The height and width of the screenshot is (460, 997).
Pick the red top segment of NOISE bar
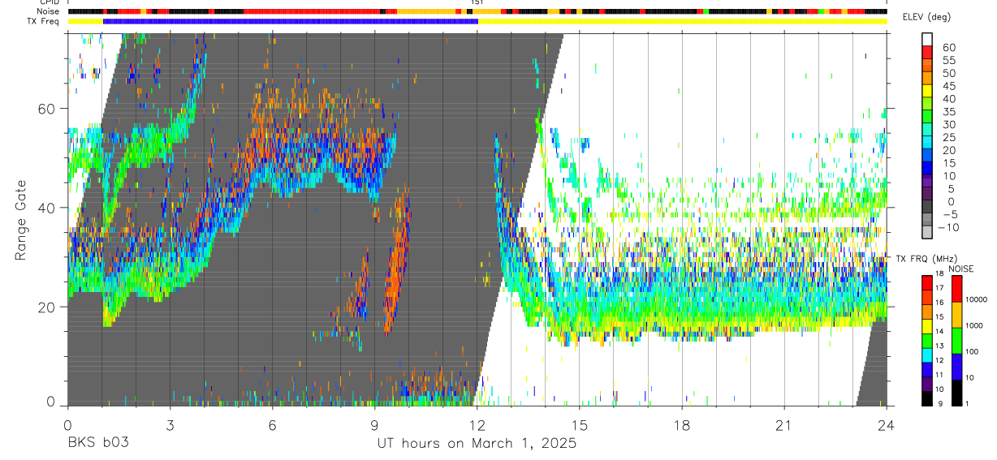pyautogui.click(x=956, y=288)
